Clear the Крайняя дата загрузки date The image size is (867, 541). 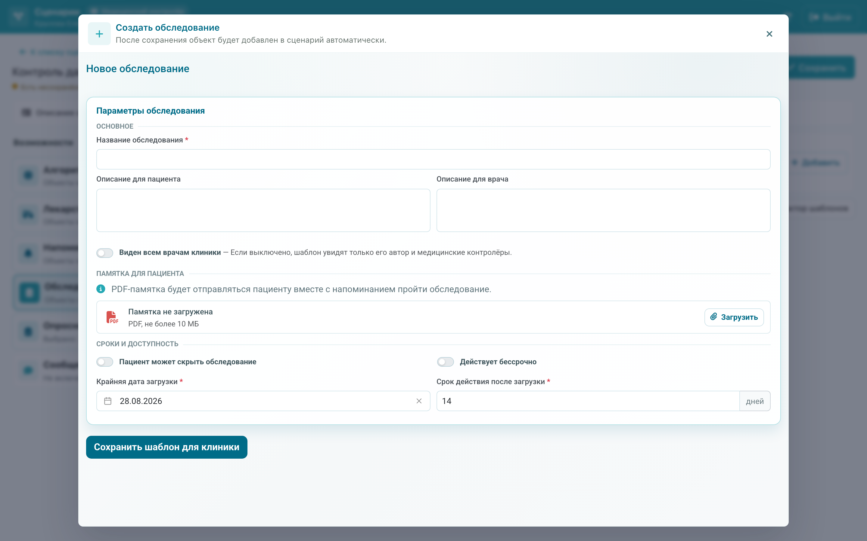[419, 401]
